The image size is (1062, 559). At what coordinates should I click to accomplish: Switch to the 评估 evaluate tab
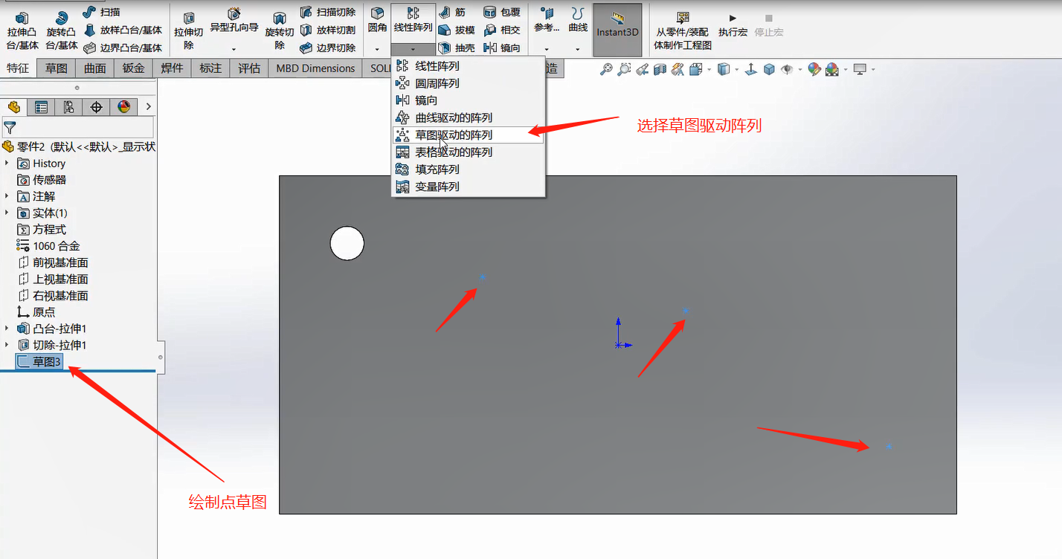tap(250, 68)
